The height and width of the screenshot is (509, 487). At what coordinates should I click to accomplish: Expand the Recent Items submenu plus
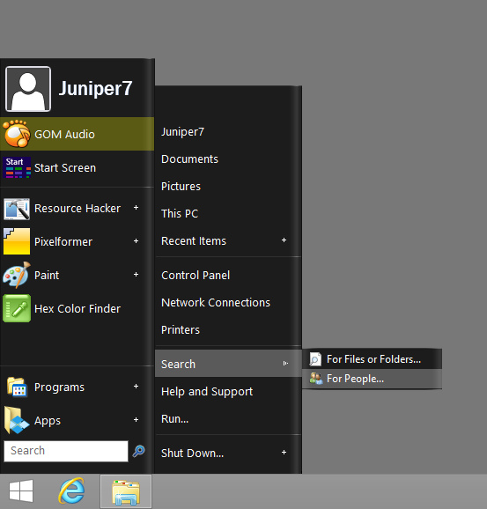(284, 240)
